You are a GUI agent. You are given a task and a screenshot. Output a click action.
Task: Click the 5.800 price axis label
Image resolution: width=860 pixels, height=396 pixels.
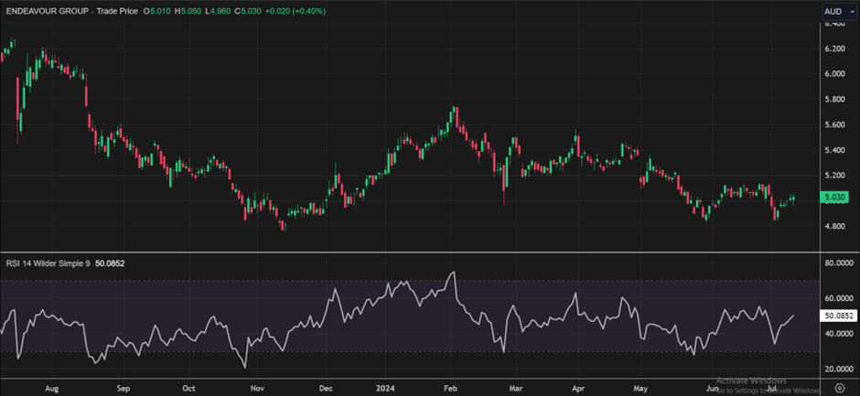tap(834, 100)
